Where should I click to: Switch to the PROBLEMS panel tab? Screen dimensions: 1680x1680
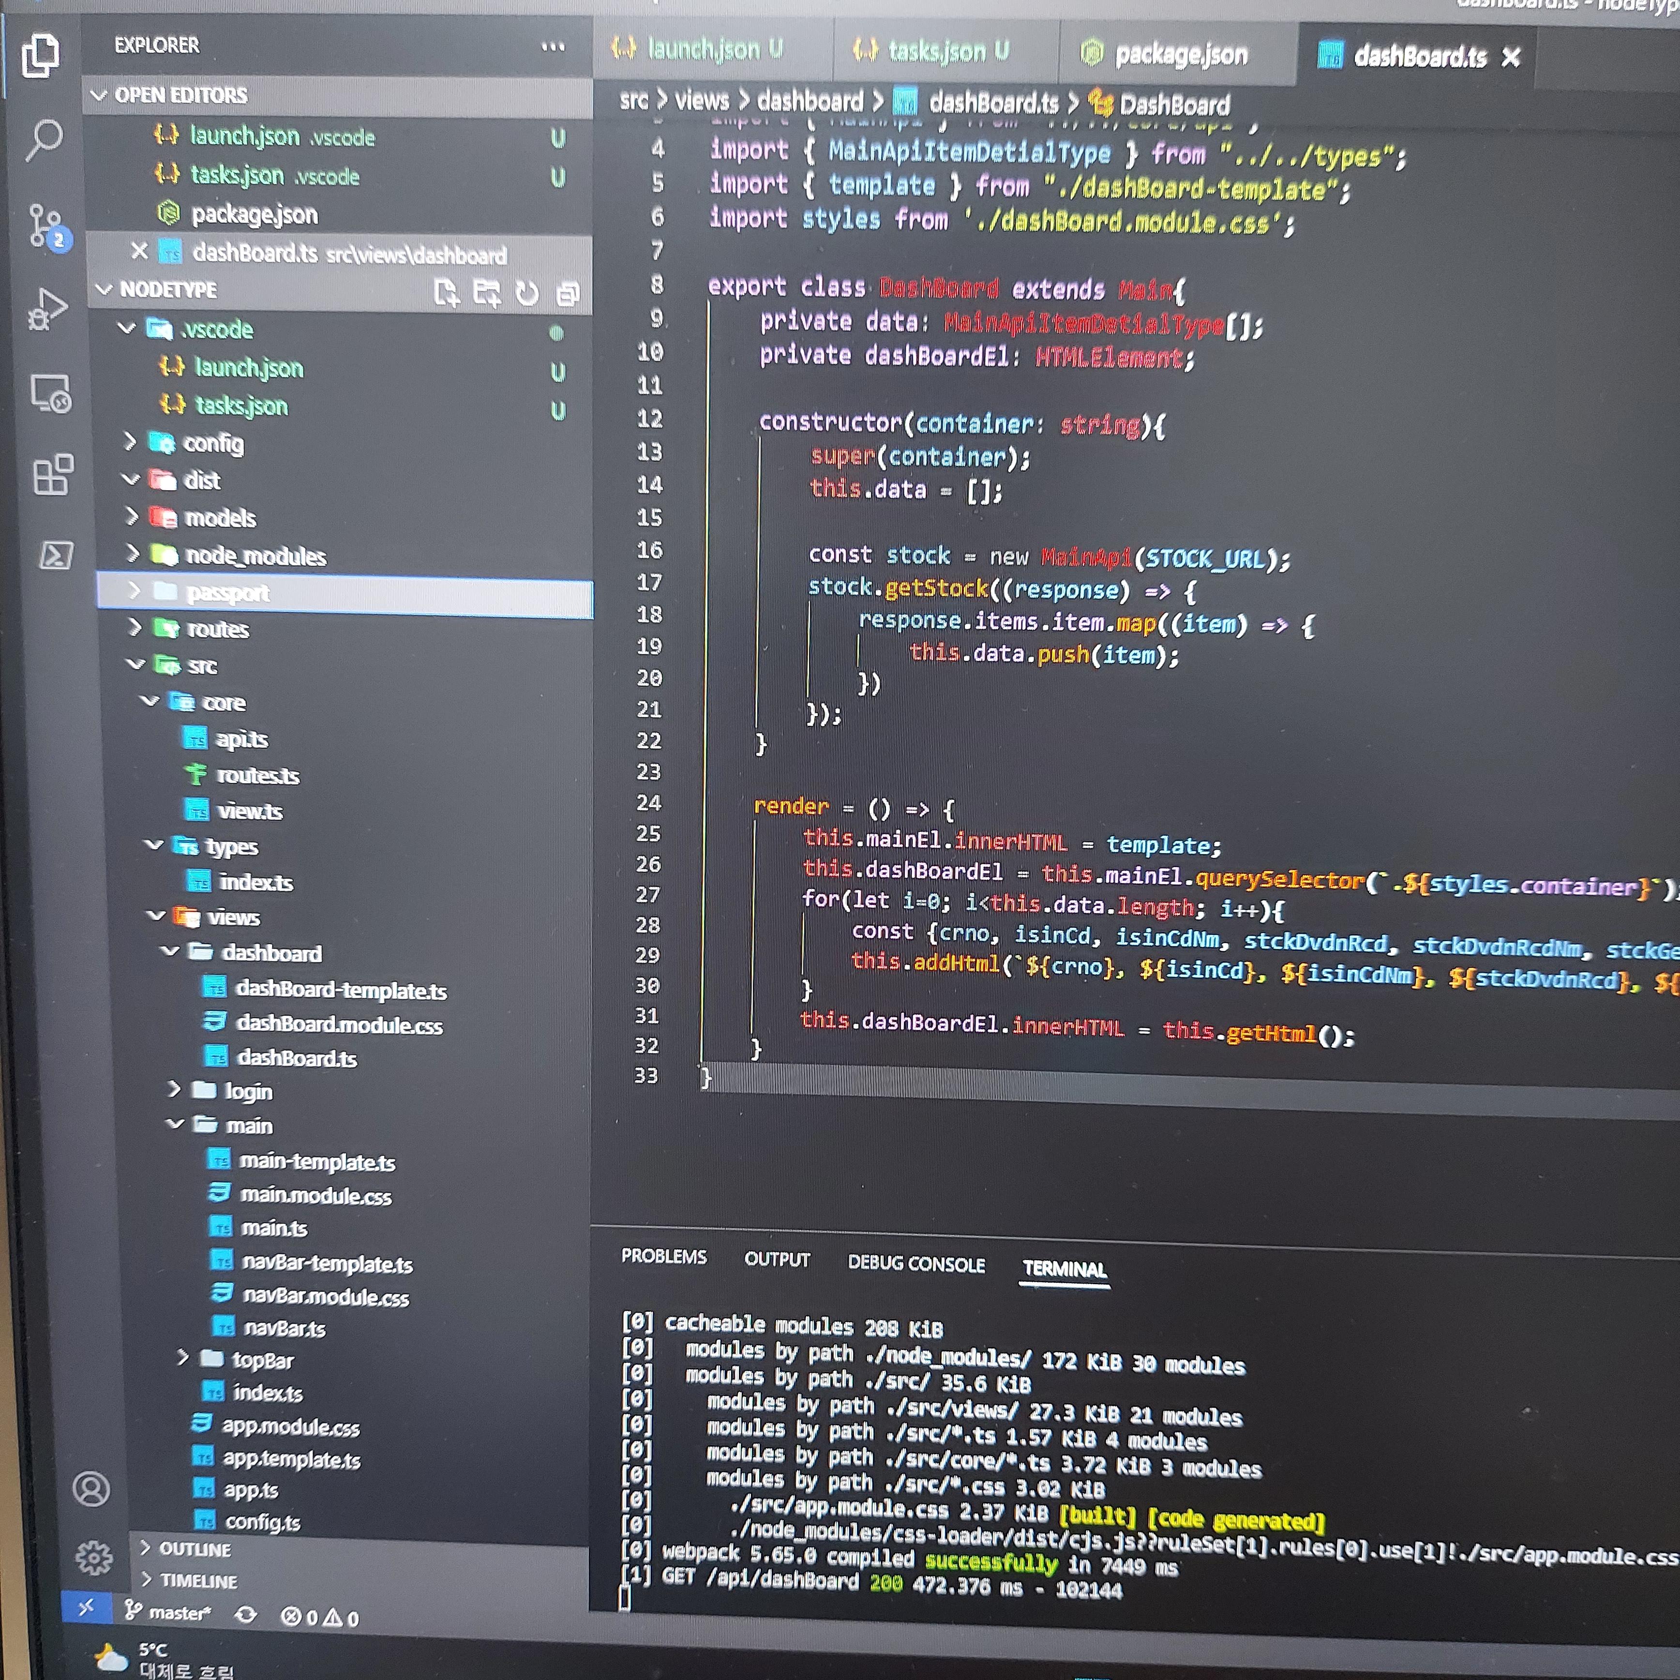point(663,1257)
